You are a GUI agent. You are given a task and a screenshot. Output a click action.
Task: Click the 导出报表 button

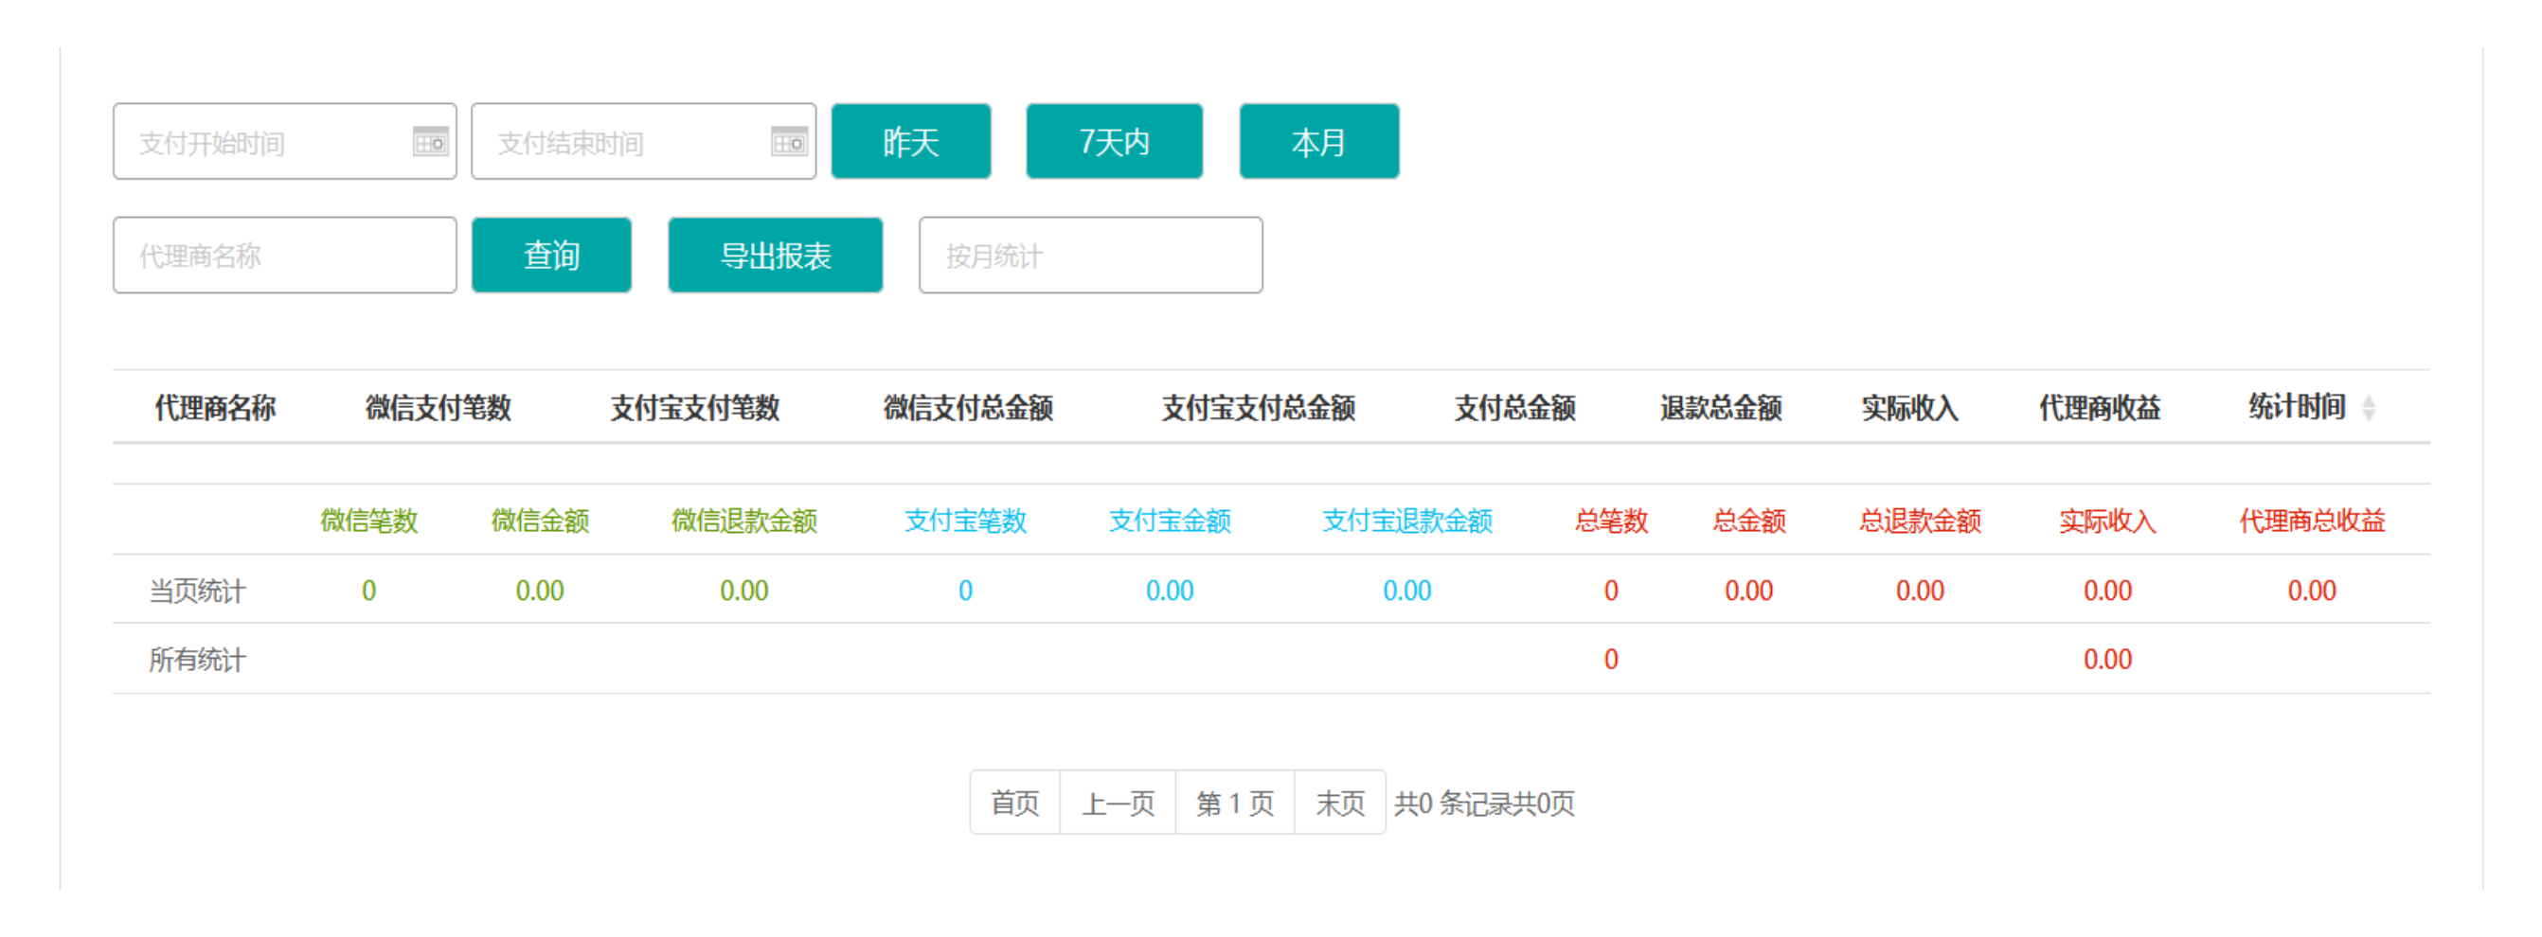(x=775, y=256)
